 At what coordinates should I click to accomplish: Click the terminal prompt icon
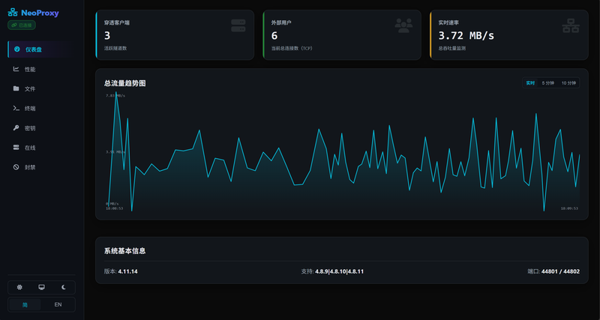point(16,108)
